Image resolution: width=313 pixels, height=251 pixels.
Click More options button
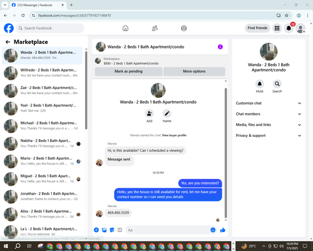[x=194, y=72]
